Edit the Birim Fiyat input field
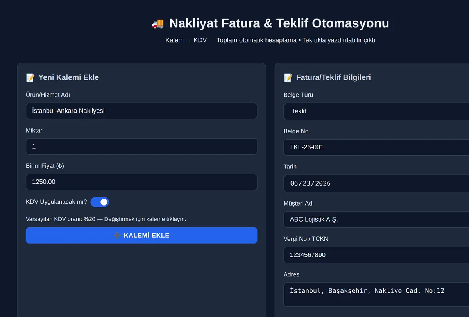The image size is (469, 317). 141,182
